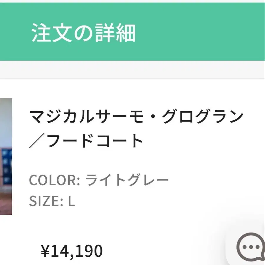Select the ライトグレー color value
The image size is (265, 265).
tap(127, 180)
